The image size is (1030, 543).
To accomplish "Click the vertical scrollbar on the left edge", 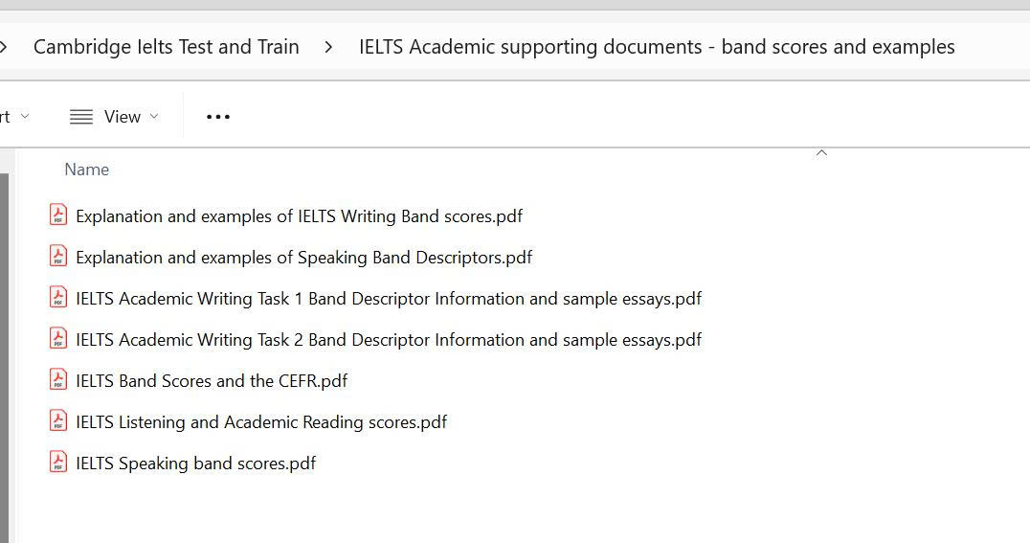I will (x=4, y=354).
